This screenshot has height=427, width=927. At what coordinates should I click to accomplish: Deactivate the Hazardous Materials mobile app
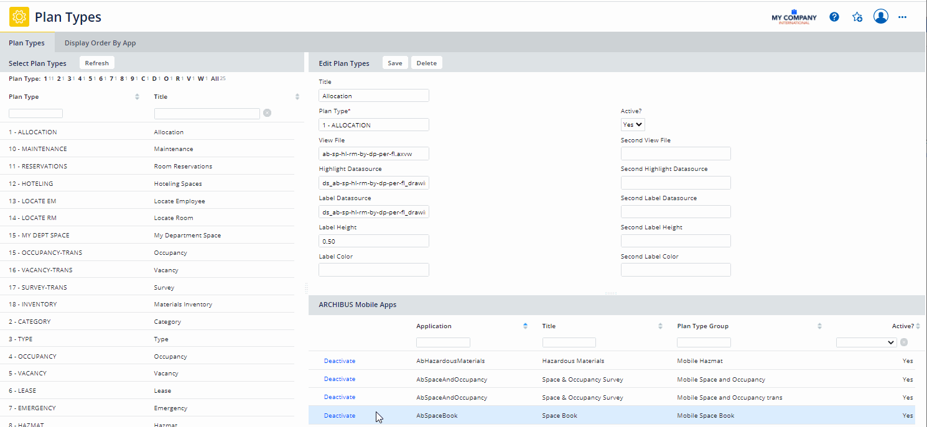340,361
